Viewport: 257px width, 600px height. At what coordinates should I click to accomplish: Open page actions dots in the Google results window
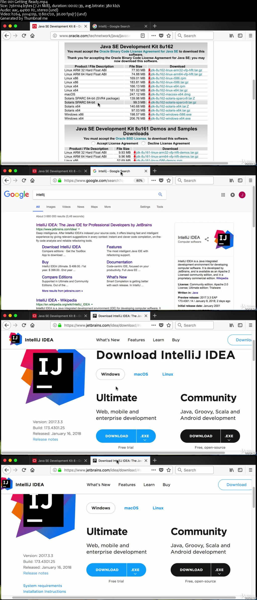(154, 180)
